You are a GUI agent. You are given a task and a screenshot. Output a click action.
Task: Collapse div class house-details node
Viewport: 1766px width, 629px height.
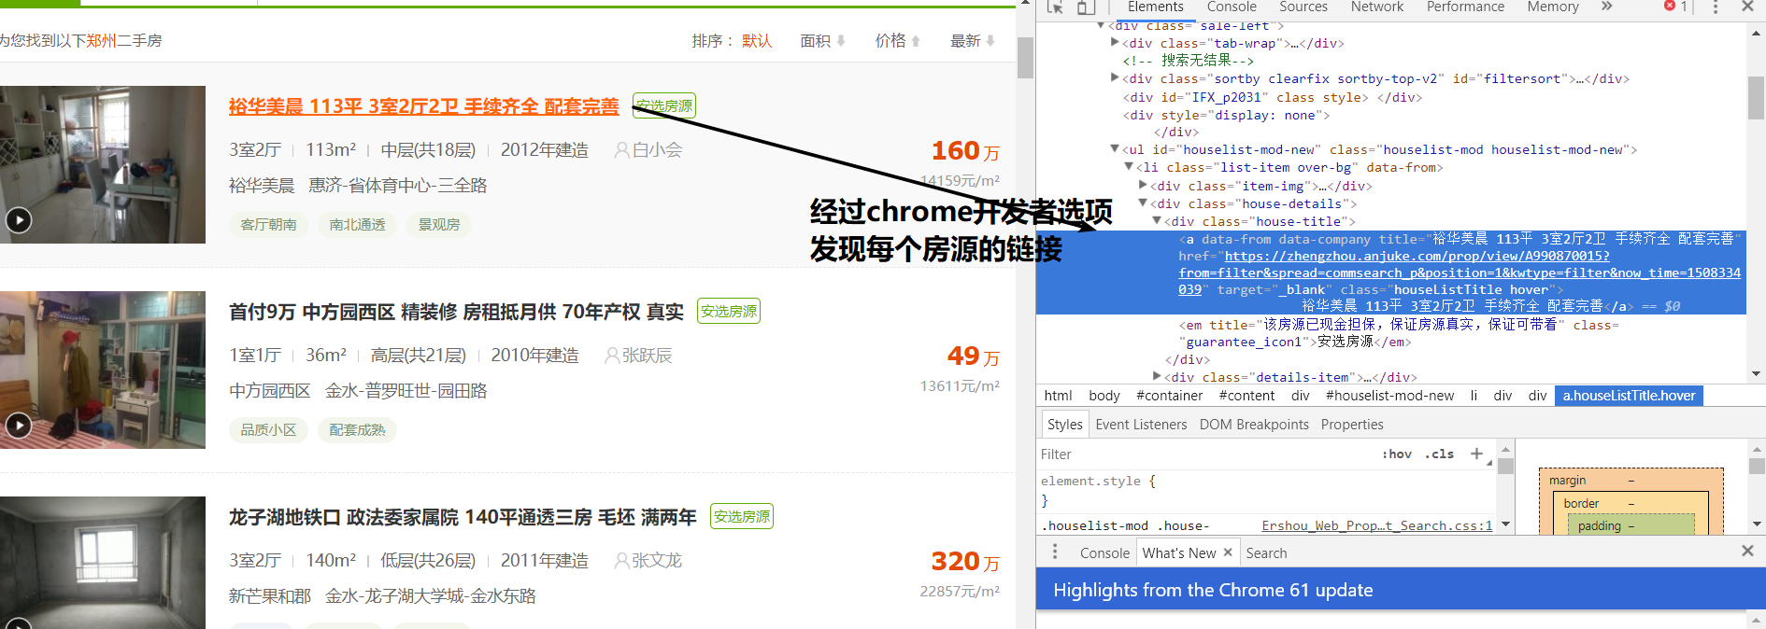pos(1143,203)
